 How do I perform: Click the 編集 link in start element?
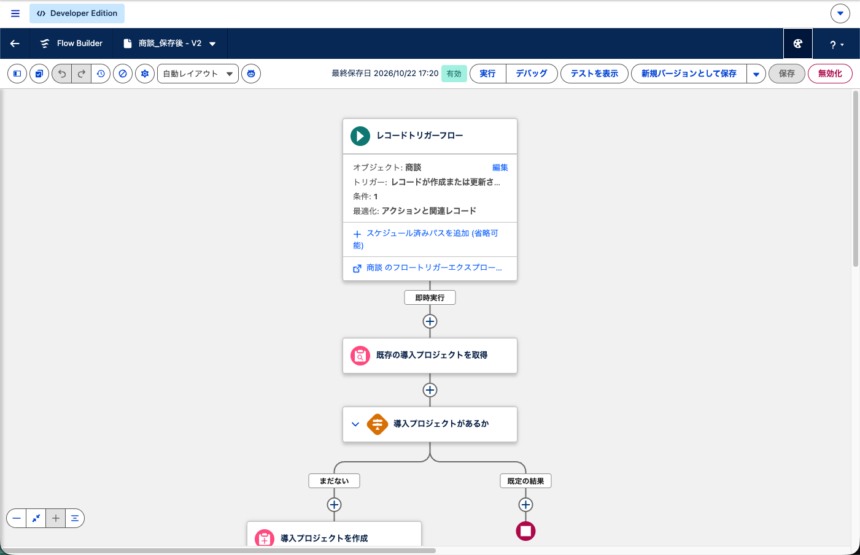(500, 167)
